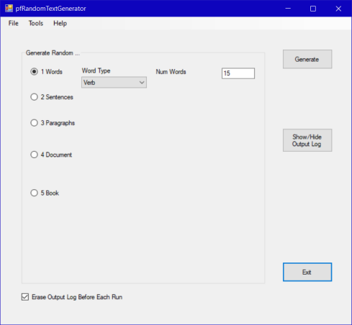
Task: Open the Help menu
Action: tap(60, 23)
